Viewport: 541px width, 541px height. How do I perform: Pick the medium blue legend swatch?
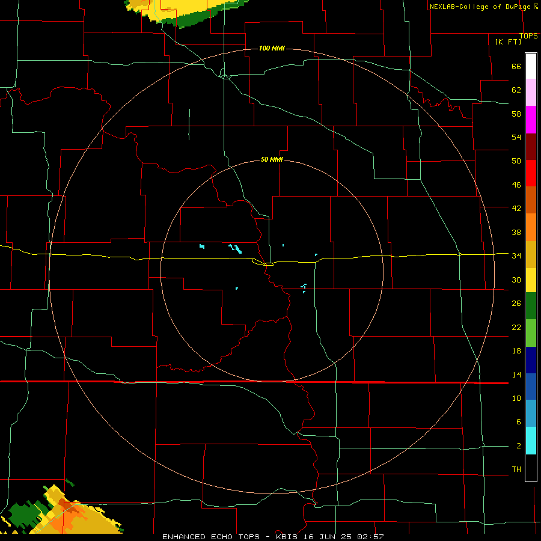pos(531,387)
